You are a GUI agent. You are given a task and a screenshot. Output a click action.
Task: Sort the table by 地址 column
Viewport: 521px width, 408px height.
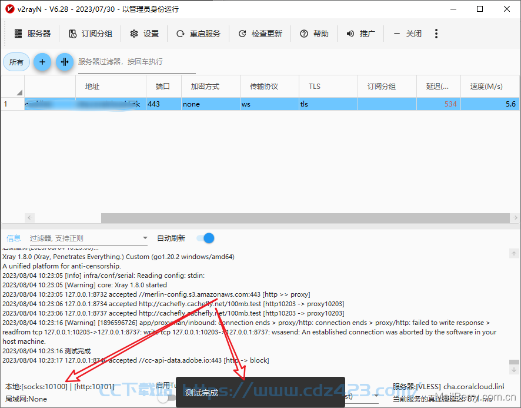coord(111,87)
